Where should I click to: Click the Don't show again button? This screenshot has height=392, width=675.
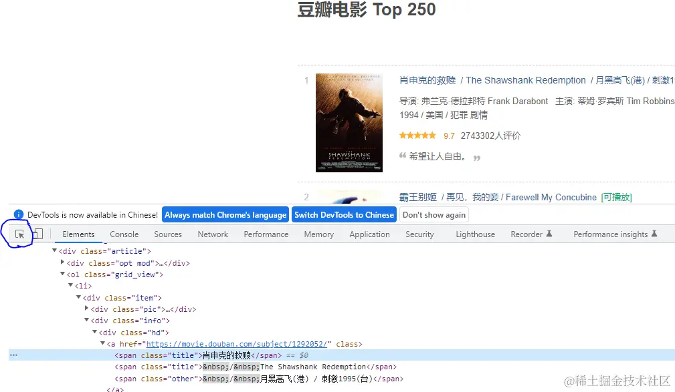pyautogui.click(x=434, y=215)
